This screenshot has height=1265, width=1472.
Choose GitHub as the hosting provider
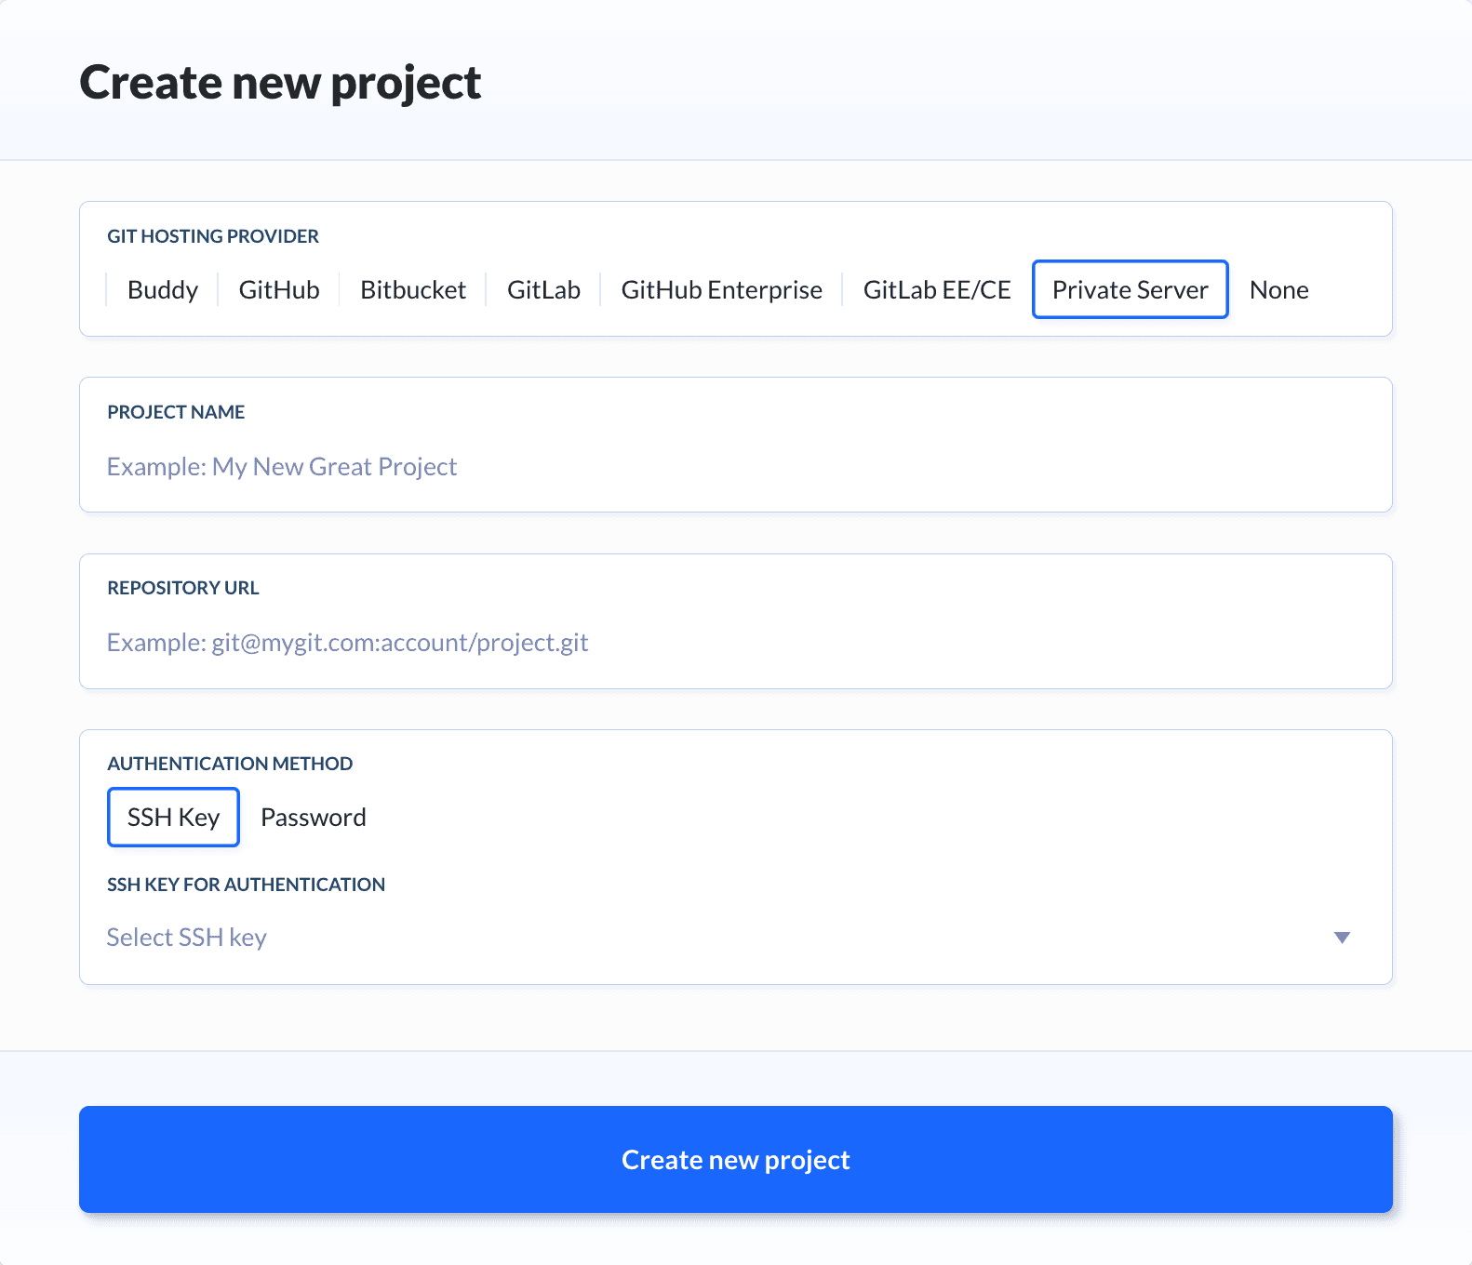click(278, 289)
